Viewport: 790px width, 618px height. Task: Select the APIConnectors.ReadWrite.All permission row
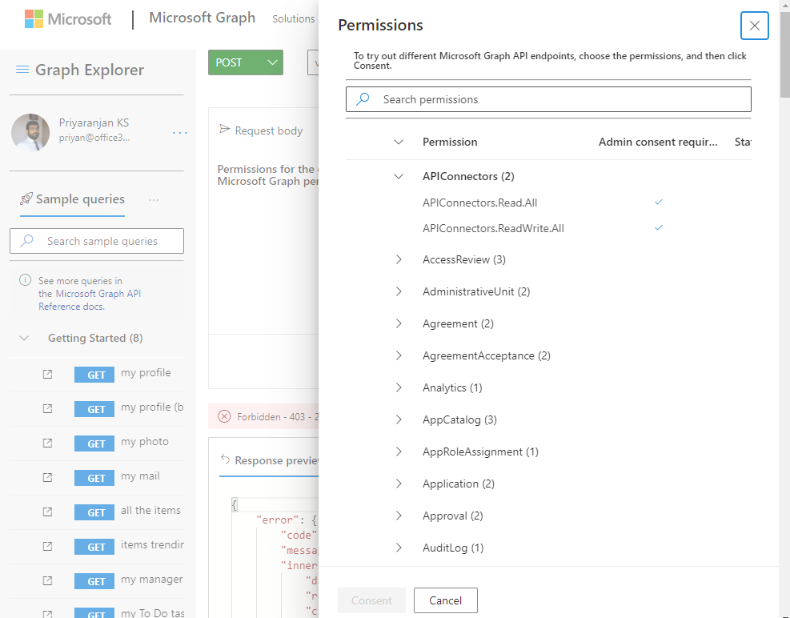(548, 228)
